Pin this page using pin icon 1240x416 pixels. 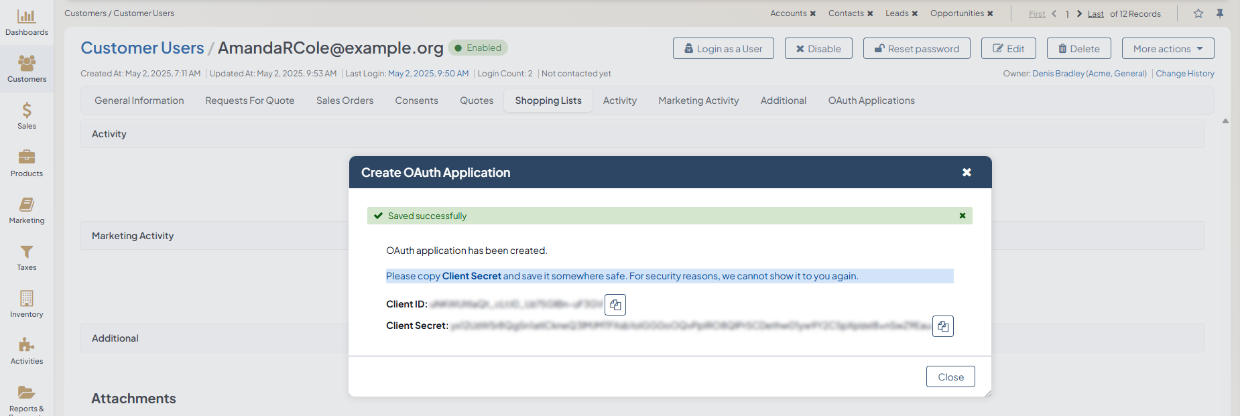point(1220,13)
